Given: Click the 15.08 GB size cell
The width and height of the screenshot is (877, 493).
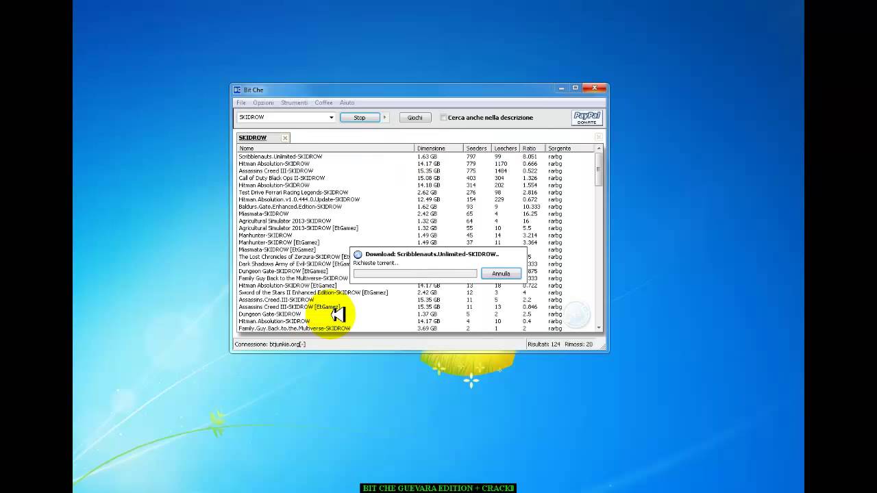Looking at the screenshot, I should (x=429, y=178).
